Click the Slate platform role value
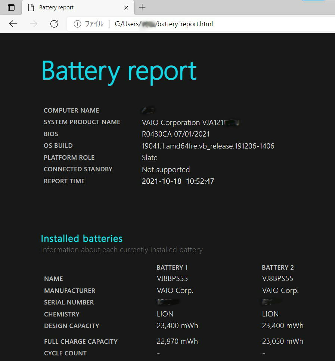This screenshot has width=335, height=361. coord(150,158)
